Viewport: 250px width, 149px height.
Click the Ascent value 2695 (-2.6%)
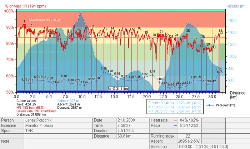189,141
